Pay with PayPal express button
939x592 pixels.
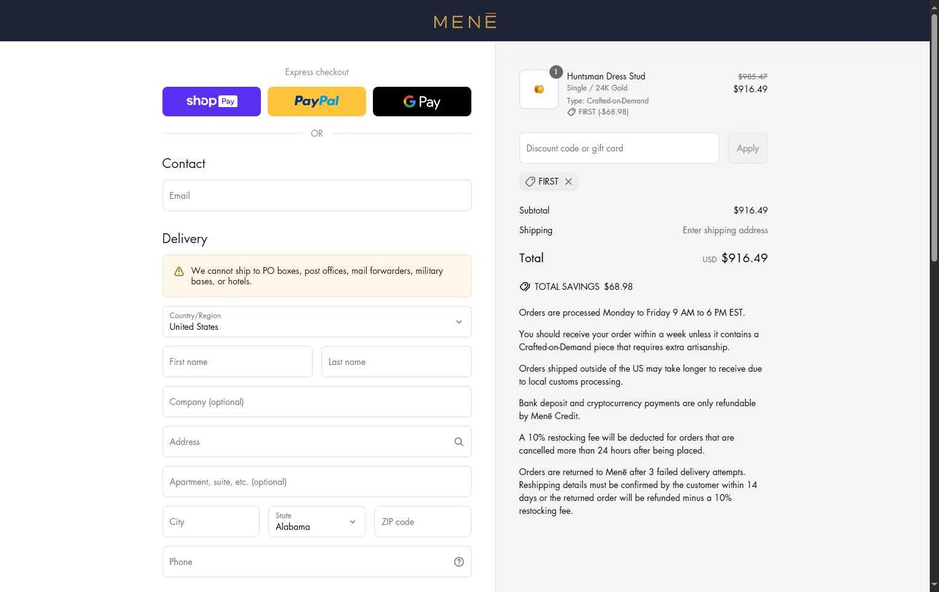(317, 102)
